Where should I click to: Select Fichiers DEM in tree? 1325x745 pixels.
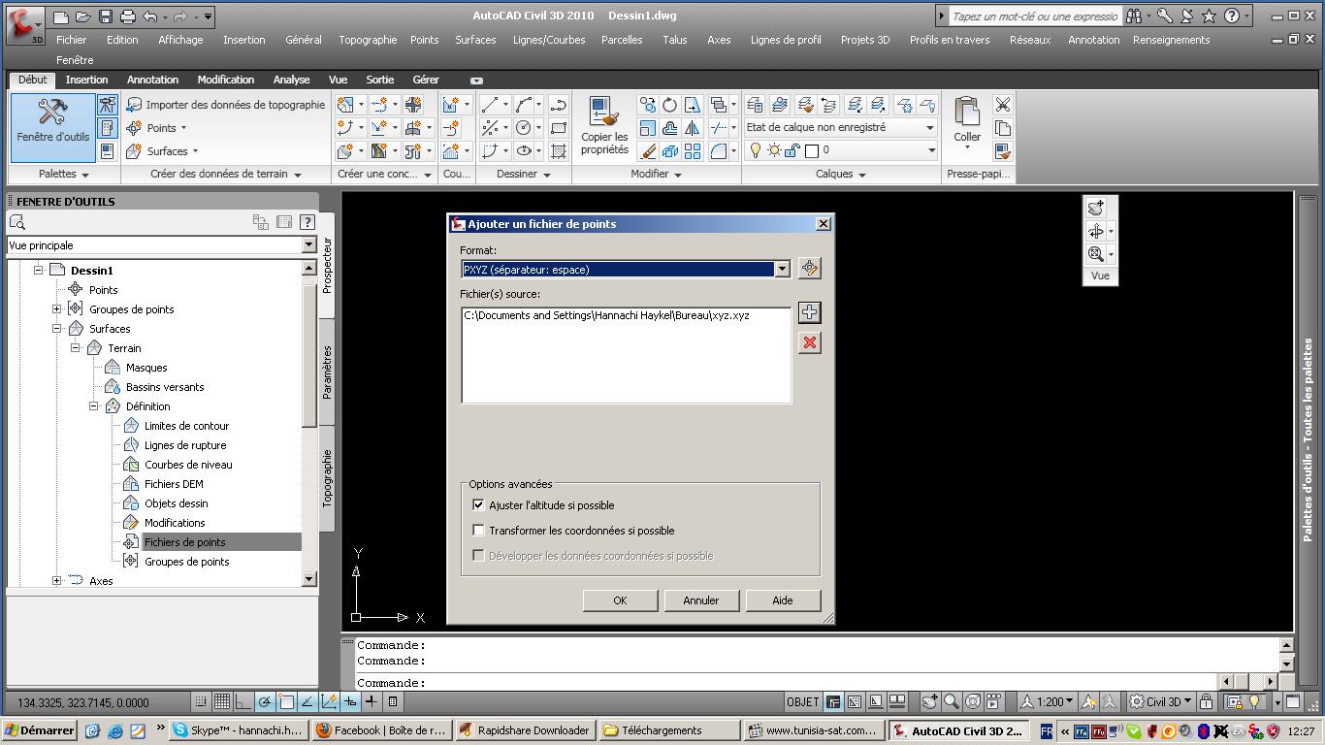click(174, 483)
